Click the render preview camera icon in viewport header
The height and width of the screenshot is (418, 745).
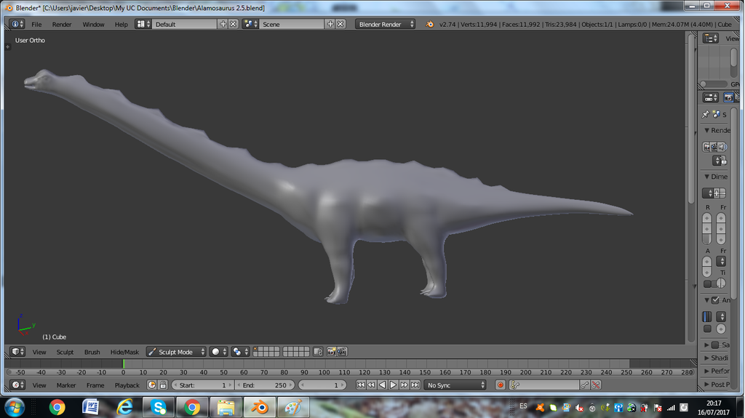[332, 352]
